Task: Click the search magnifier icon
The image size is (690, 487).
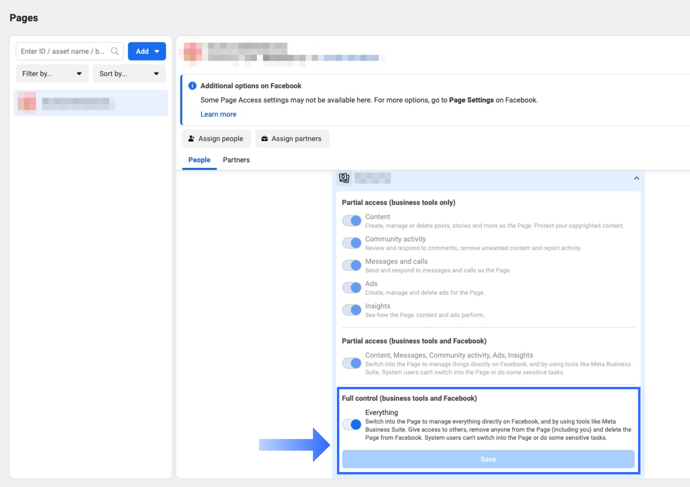Action: click(115, 51)
